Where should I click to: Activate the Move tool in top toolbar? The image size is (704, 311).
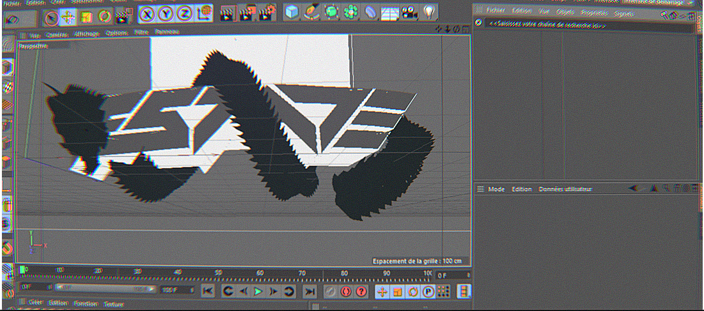point(68,17)
